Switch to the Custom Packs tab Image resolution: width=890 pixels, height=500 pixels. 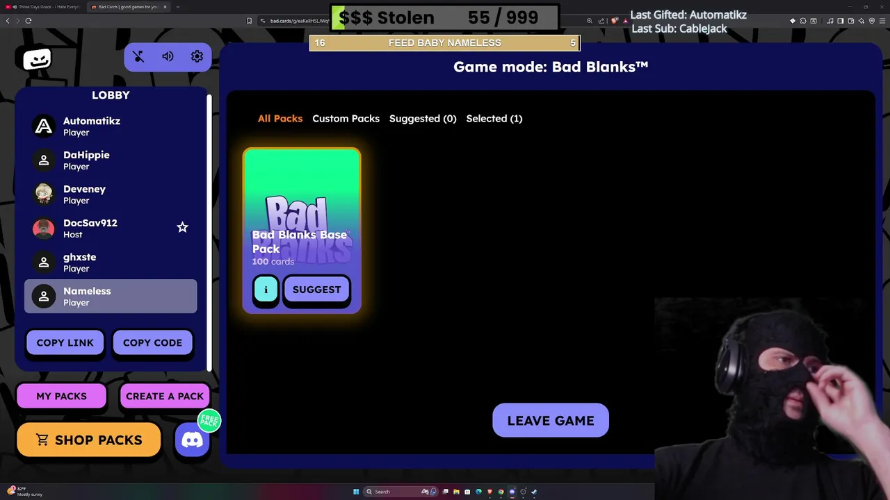tap(346, 119)
